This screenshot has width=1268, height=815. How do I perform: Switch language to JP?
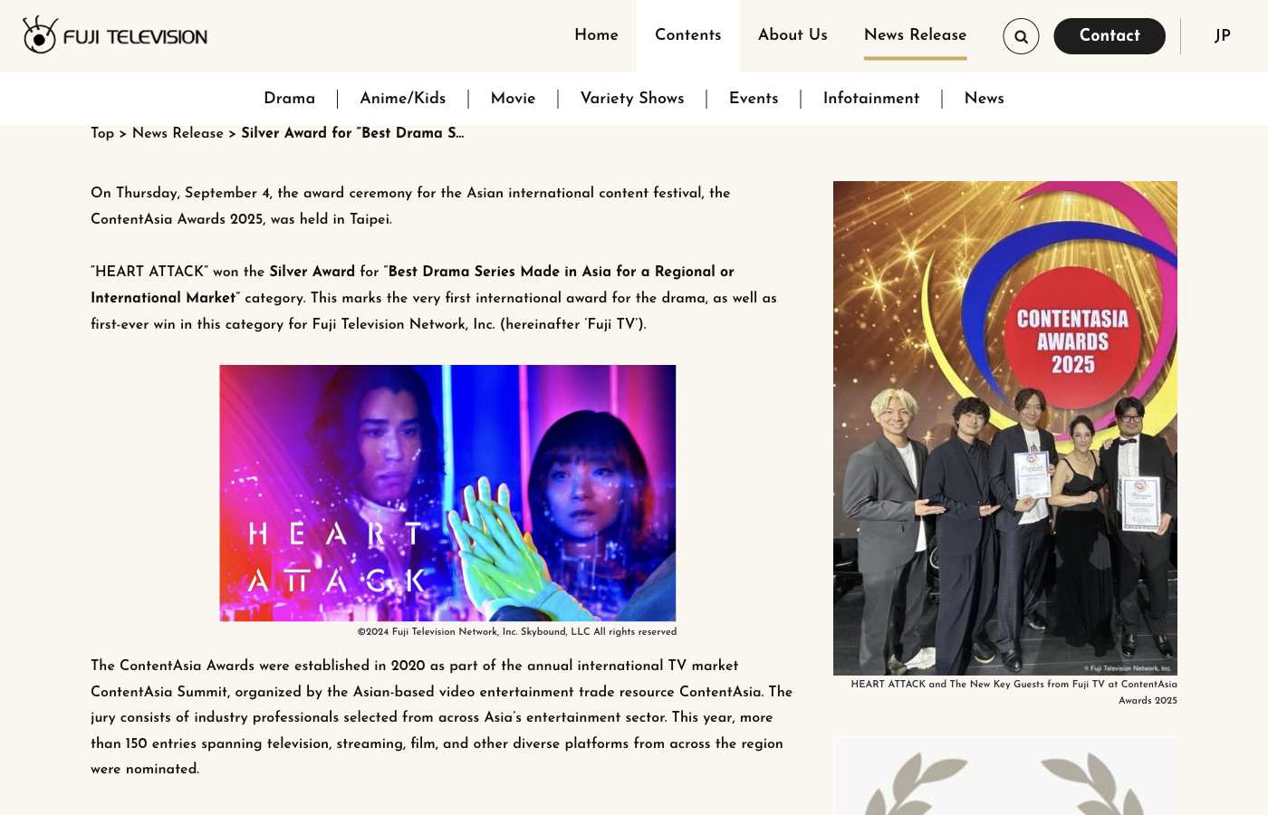(1223, 36)
